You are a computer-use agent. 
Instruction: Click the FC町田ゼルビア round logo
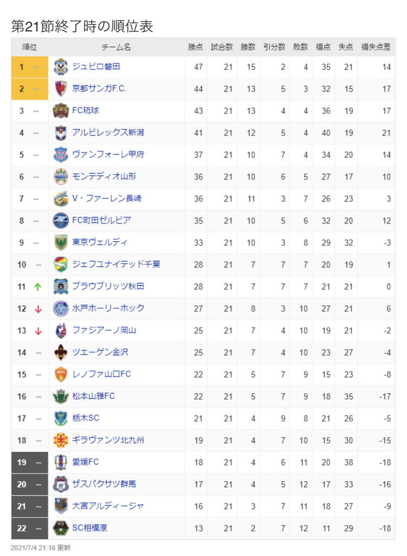(x=60, y=220)
